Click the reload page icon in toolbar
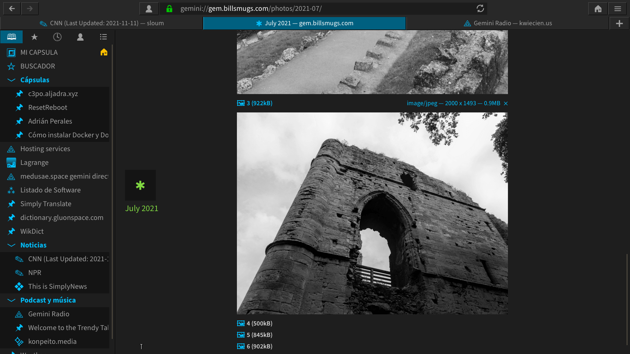The image size is (630, 354). (x=480, y=8)
